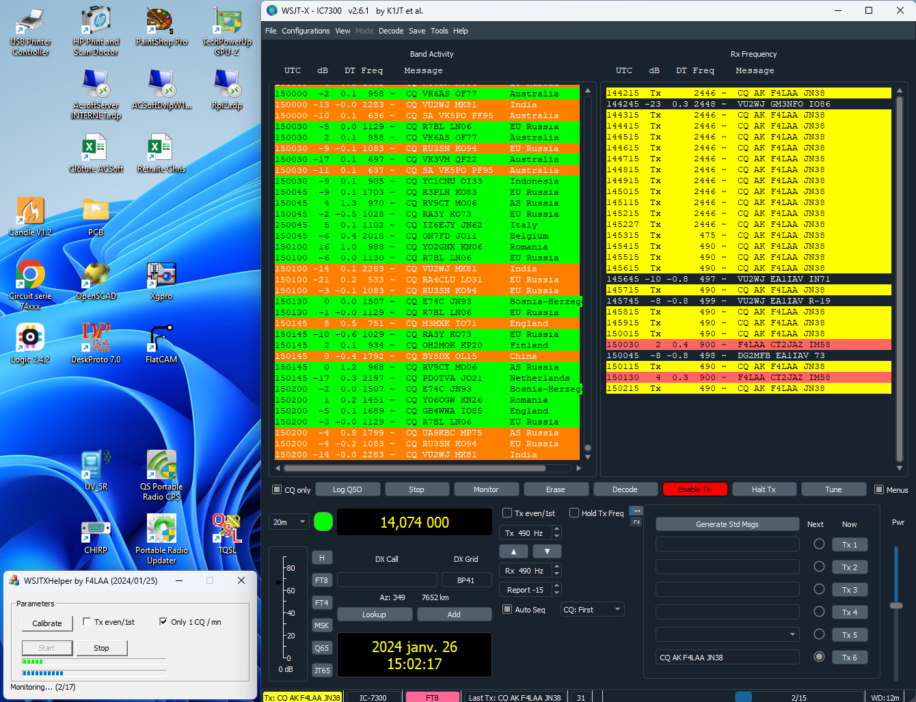Click Rx Frequency vertical scrollbar
916x702 pixels.
(x=900, y=280)
